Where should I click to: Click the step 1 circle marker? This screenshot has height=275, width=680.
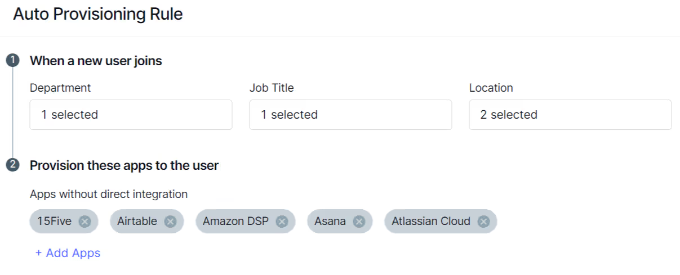pyautogui.click(x=12, y=61)
